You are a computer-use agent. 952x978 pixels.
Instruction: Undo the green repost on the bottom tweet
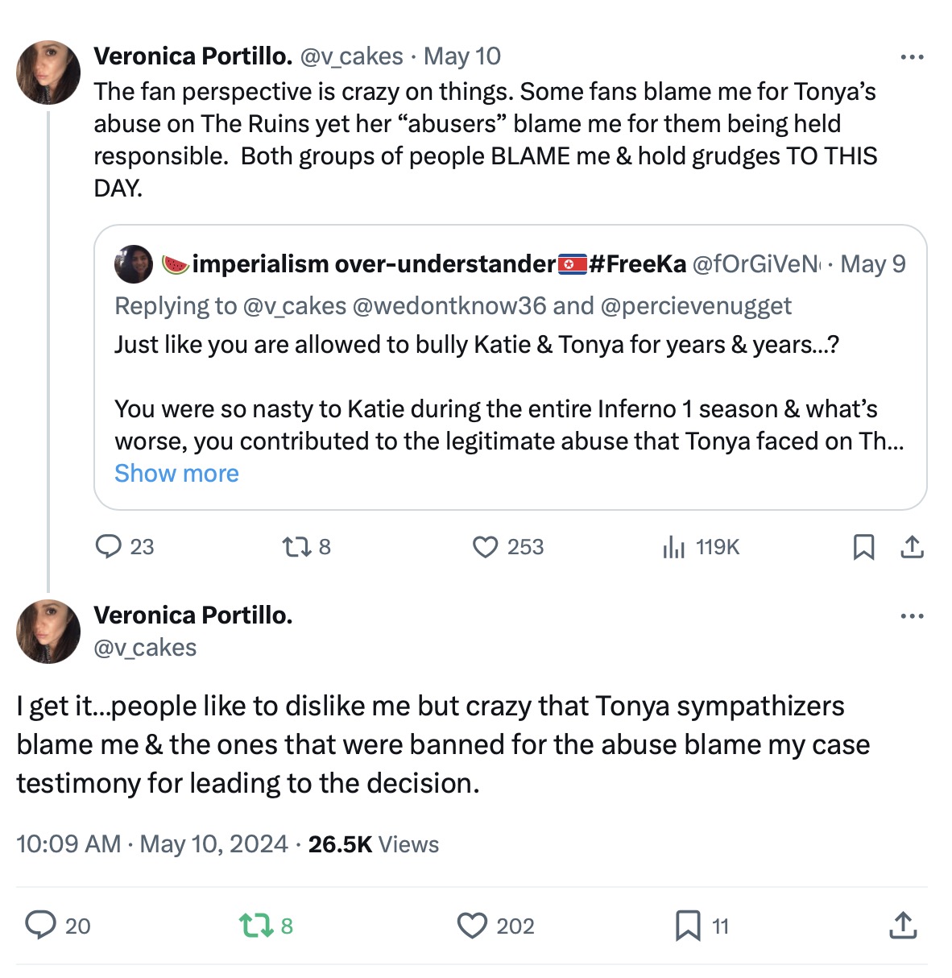(255, 925)
